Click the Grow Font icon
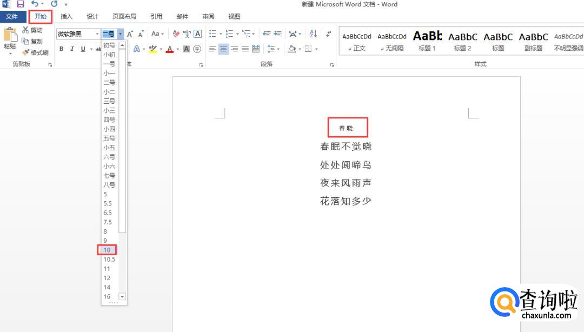This screenshot has height=332, width=584. [130, 34]
